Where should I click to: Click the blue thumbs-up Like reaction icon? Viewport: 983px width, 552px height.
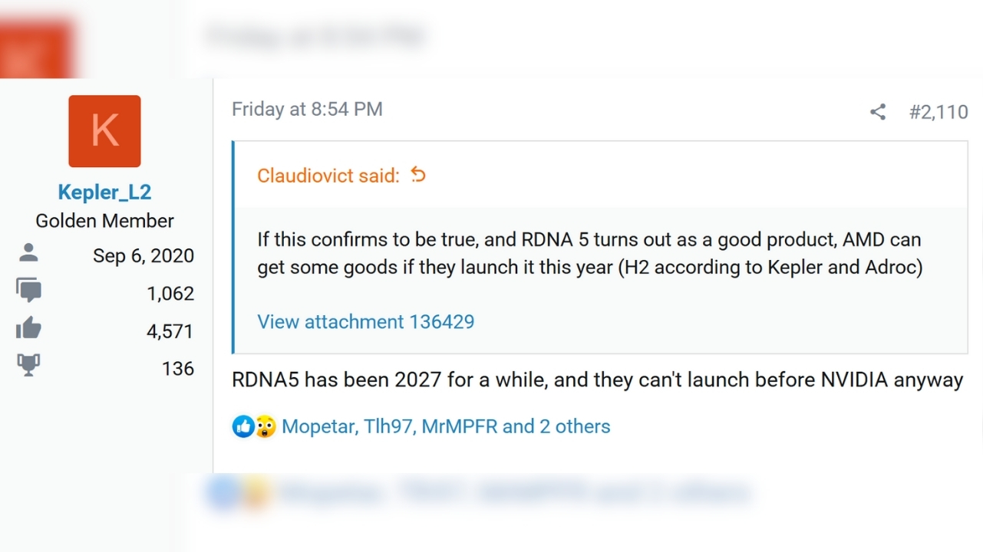tap(243, 426)
